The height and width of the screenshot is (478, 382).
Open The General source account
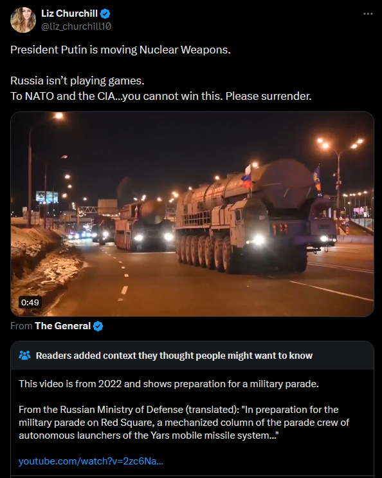63,326
